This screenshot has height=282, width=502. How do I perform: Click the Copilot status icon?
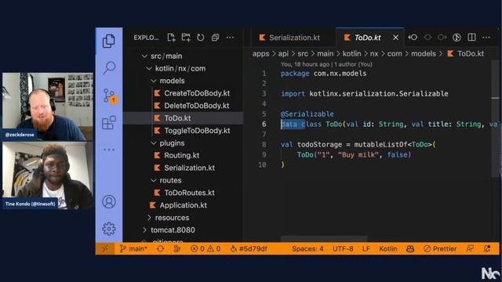(410, 249)
